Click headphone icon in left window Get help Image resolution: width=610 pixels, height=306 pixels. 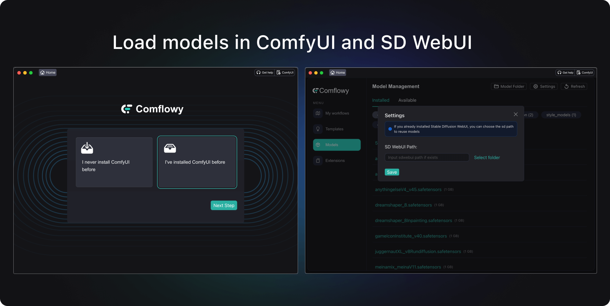(x=259, y=72)
